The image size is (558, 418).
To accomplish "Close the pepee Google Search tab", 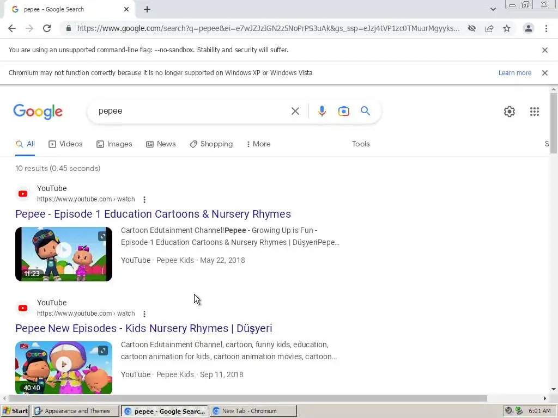I will coord(126,9).
